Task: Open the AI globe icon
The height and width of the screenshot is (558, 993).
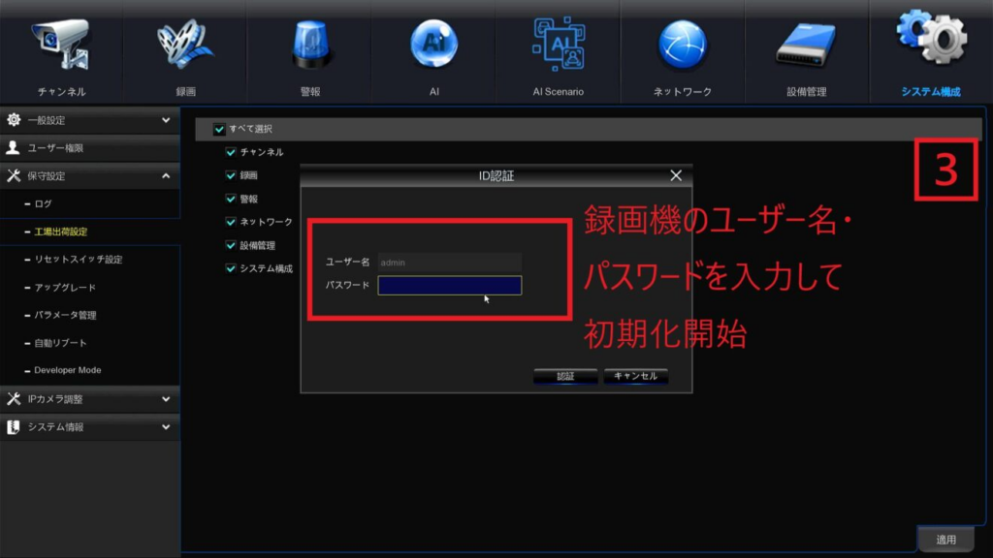Action: tap(433, 46)
